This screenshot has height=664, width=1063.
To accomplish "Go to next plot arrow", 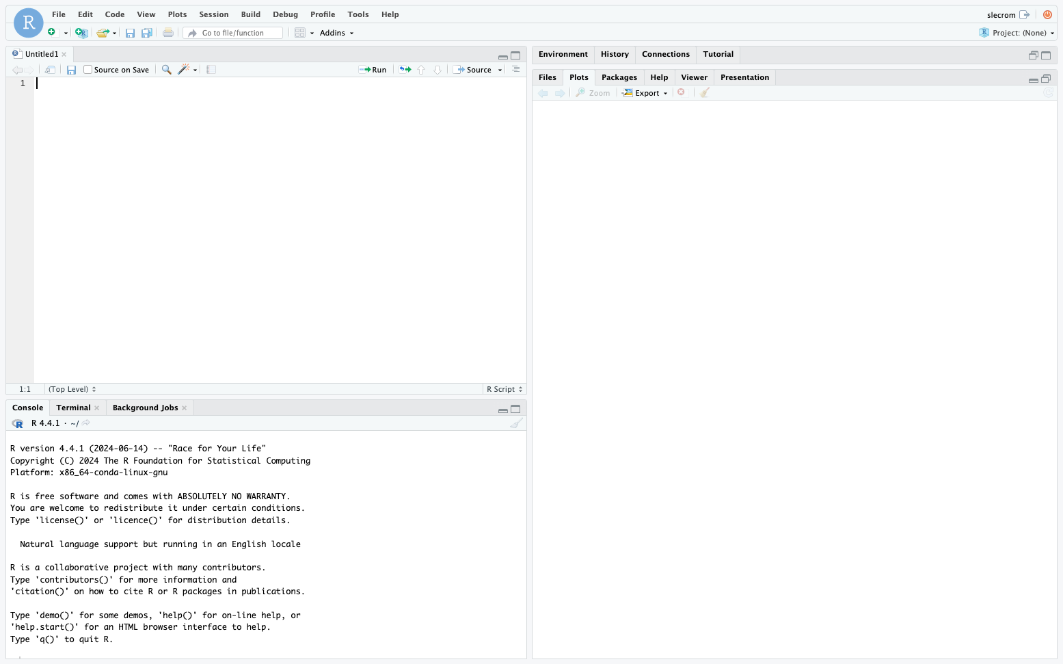I will 560,93.
